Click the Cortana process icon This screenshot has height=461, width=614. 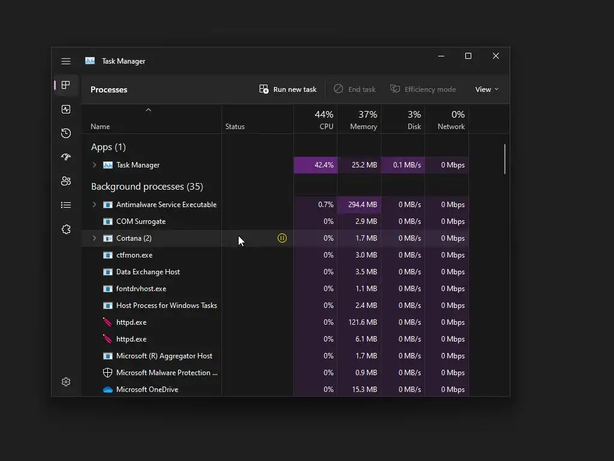click(108, 238)
